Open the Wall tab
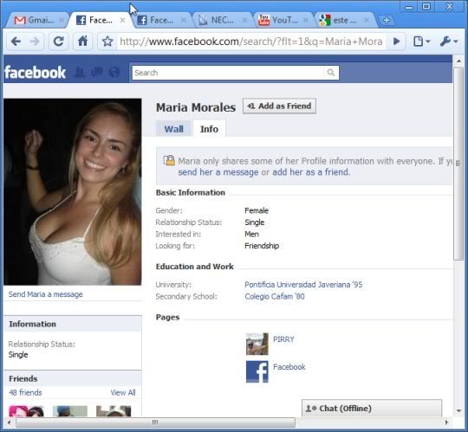The width and height of the screenshot is (468, 432). pyautogui.click(x=173, y=129)
